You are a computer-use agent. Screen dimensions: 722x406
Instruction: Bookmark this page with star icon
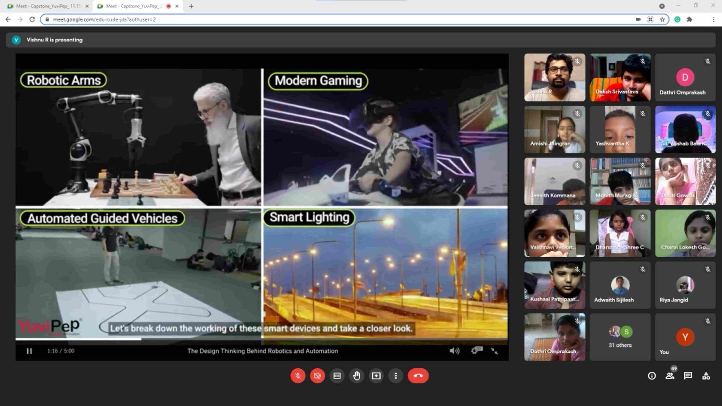[662, 19]
